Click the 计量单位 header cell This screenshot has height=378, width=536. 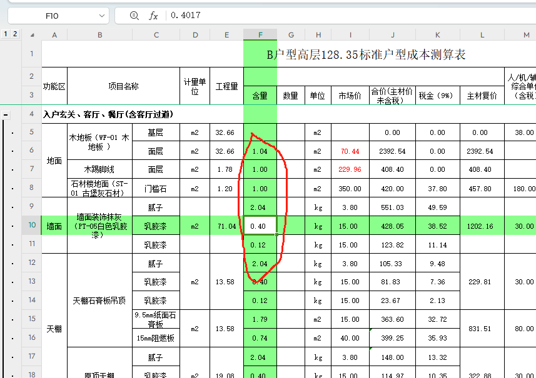pos(195,86)
